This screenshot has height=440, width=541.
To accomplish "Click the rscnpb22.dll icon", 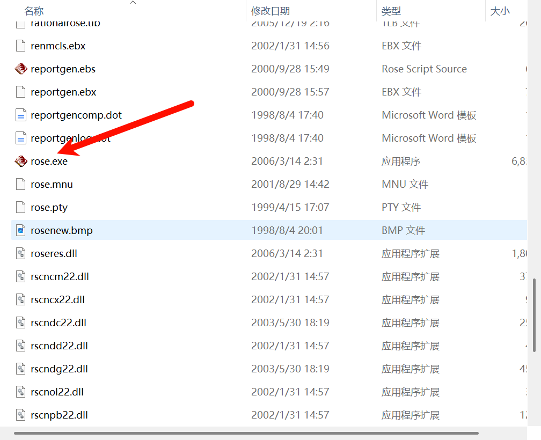I will tap(21, 415).
